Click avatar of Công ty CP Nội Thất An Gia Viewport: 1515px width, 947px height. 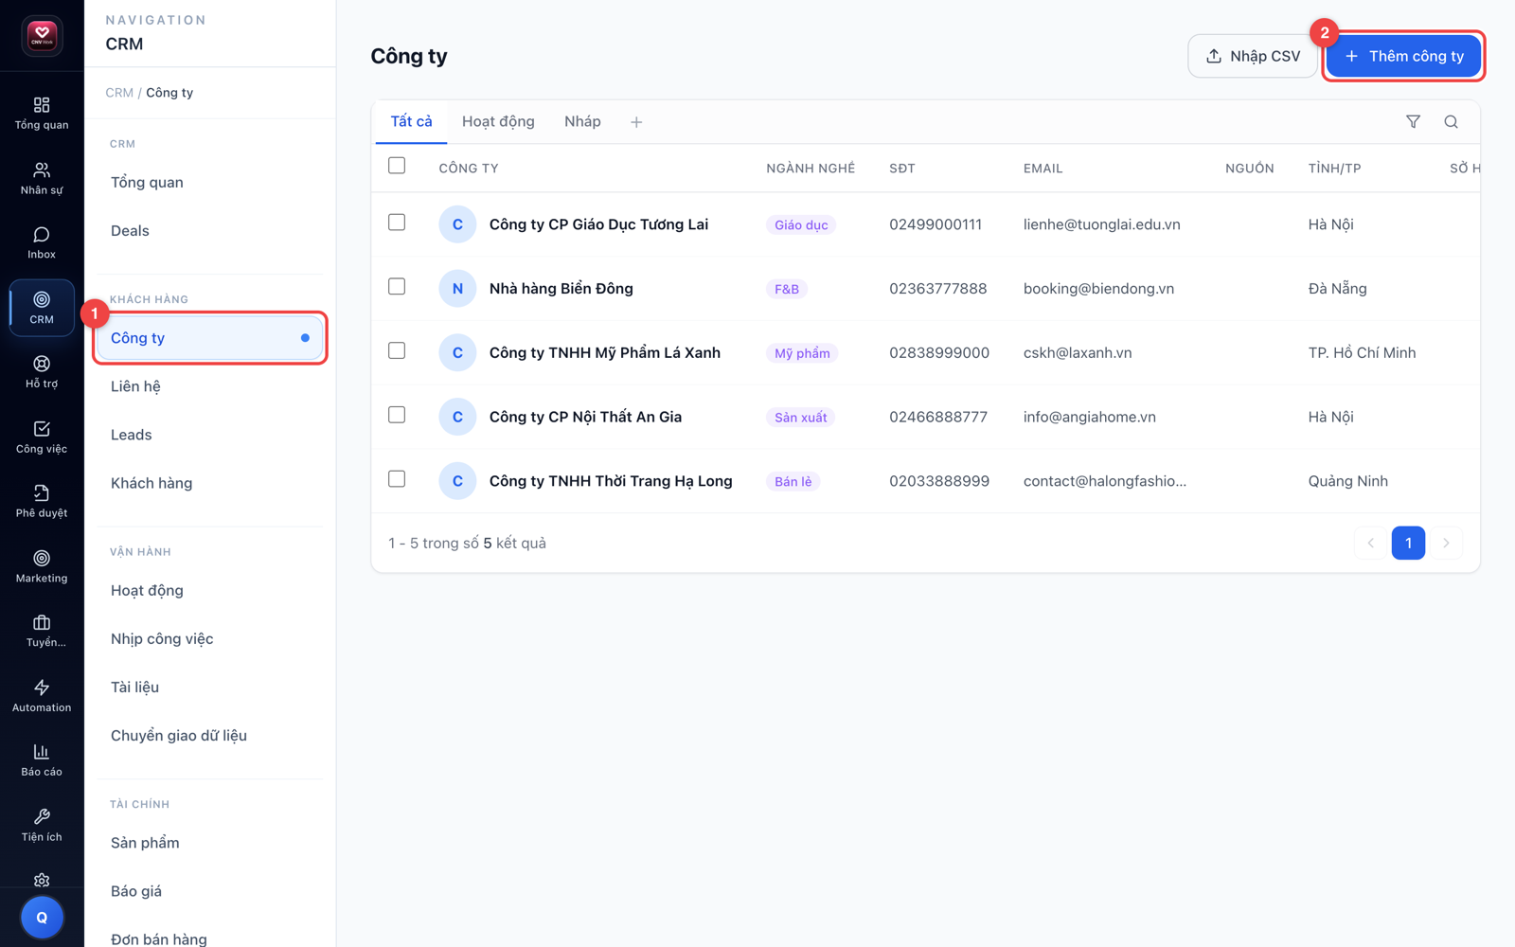tap(457, 417)
